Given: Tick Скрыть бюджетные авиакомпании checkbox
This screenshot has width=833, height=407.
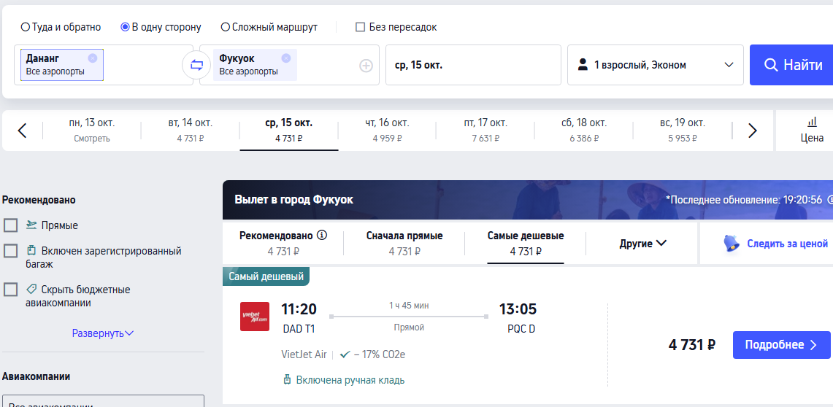Looking at the screenshot, I should pyautogui.click(x=11, y=290).
